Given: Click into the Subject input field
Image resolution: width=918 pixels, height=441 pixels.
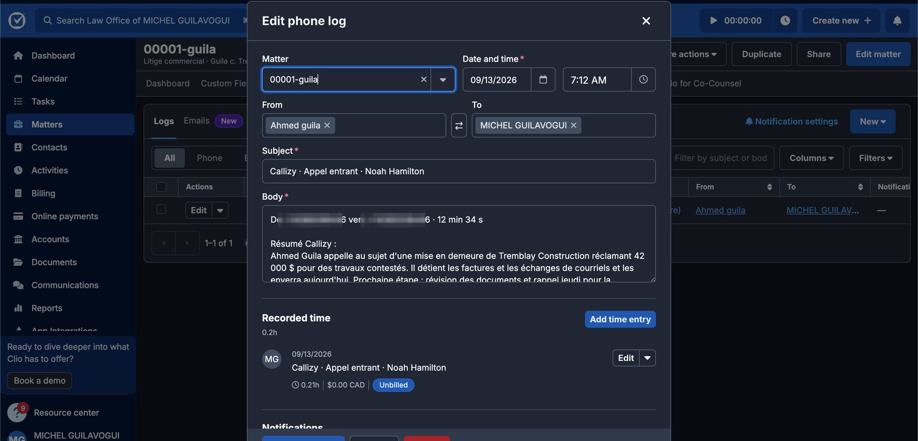Looking at the screenshot, I should 459,171.
